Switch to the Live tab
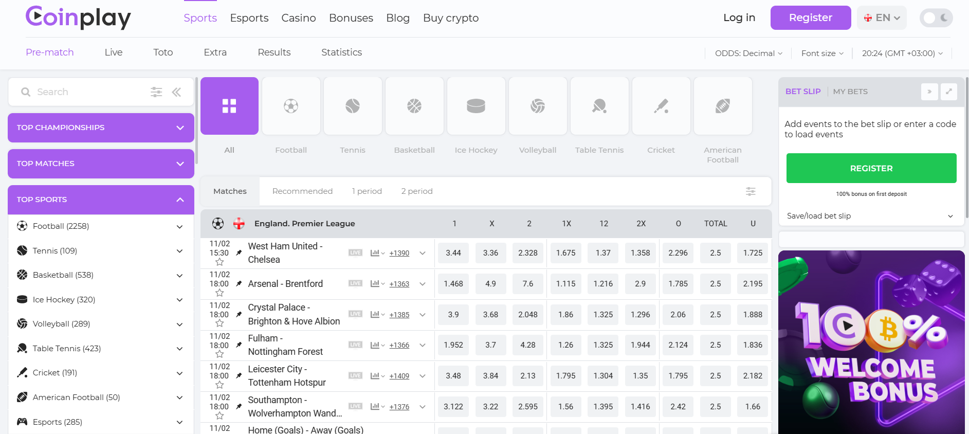969x434 pixels. point(114,52)
